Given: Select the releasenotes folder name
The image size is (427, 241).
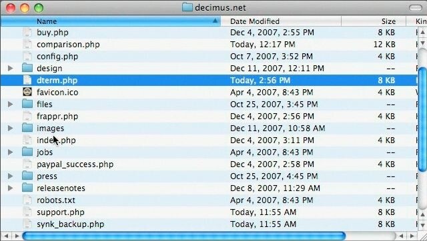Looking at the screenshot, I should point(61,188).
